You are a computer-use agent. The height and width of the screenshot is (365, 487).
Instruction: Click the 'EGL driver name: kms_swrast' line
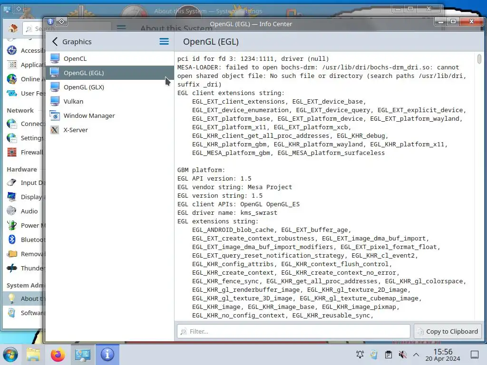[227, 212]
